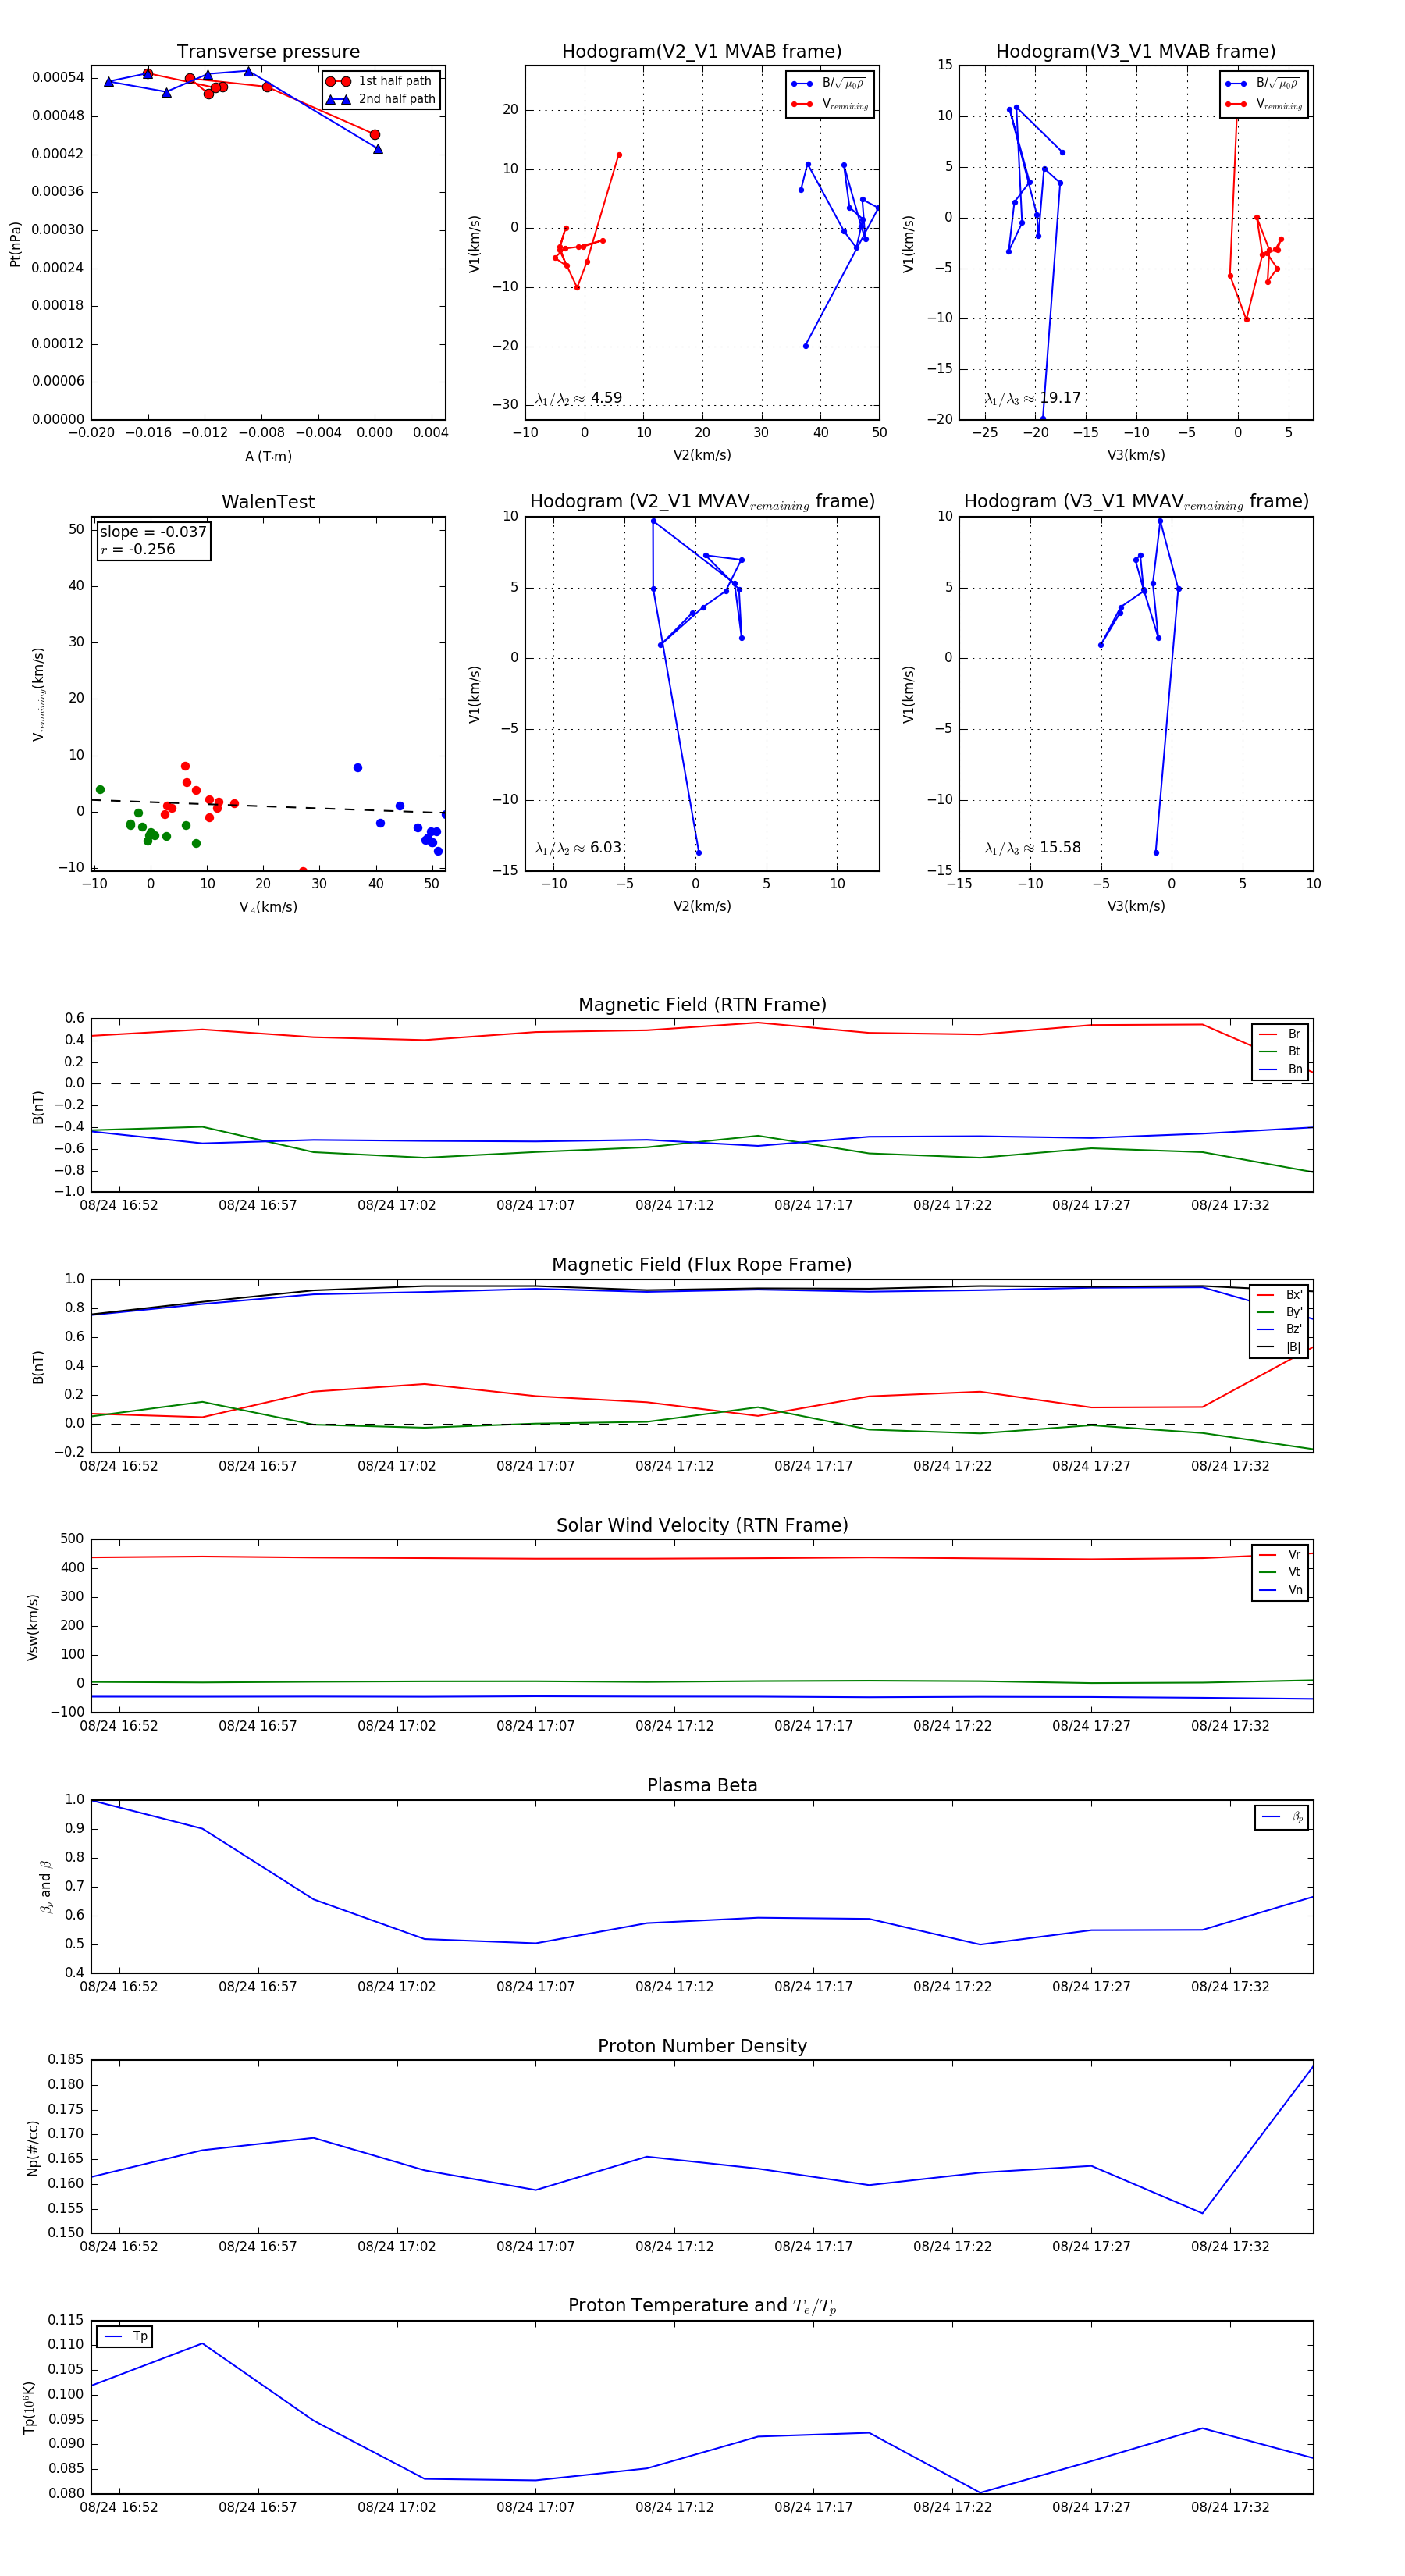Select '|B|' legend entry
1405x2576 pixels.
[x=1281, y=1347]
